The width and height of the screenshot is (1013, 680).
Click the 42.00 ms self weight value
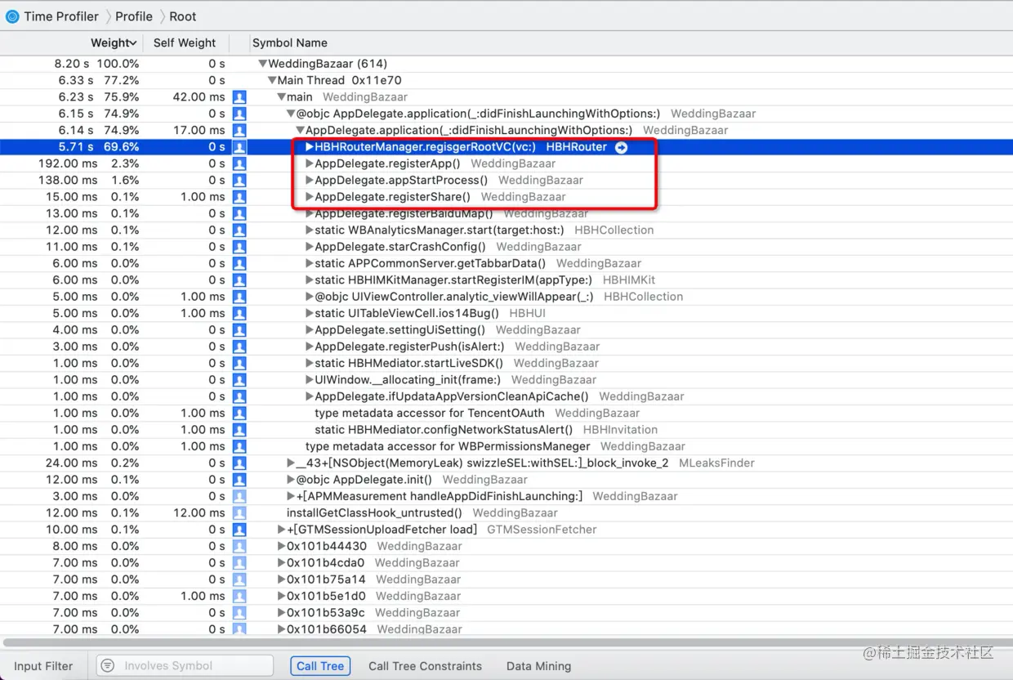199,97
